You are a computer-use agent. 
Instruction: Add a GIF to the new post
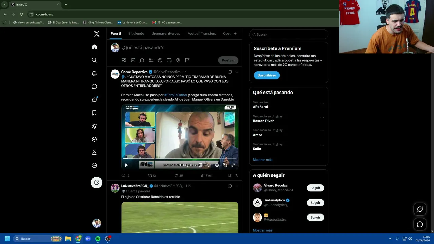(x=133, y=60)
